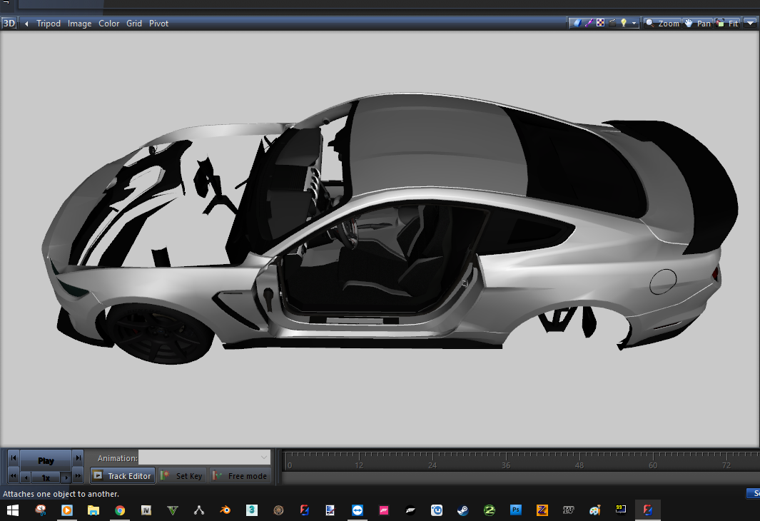
Task: Toggle the light bulb lighting icon
Action: [x=623, y=23]
